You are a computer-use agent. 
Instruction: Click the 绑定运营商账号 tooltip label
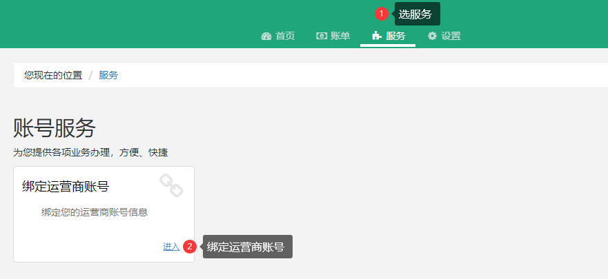pos(247,247)
